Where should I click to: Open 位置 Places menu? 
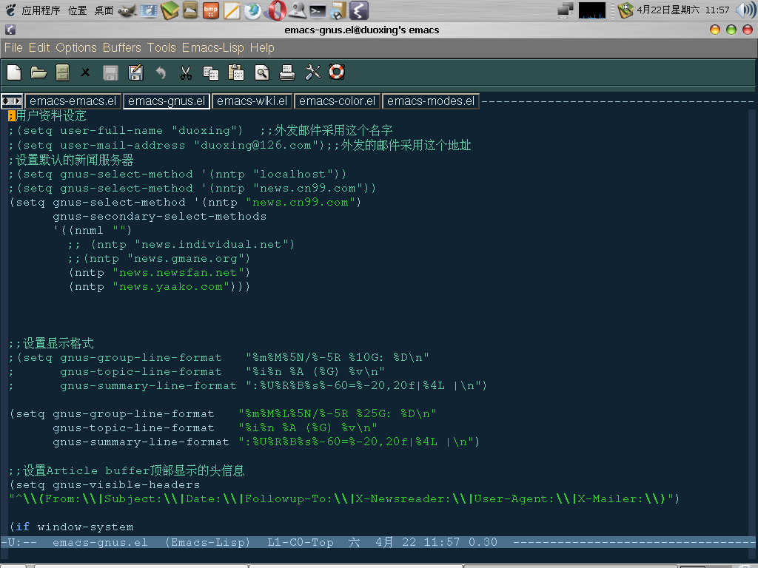[x=77, y=10]
